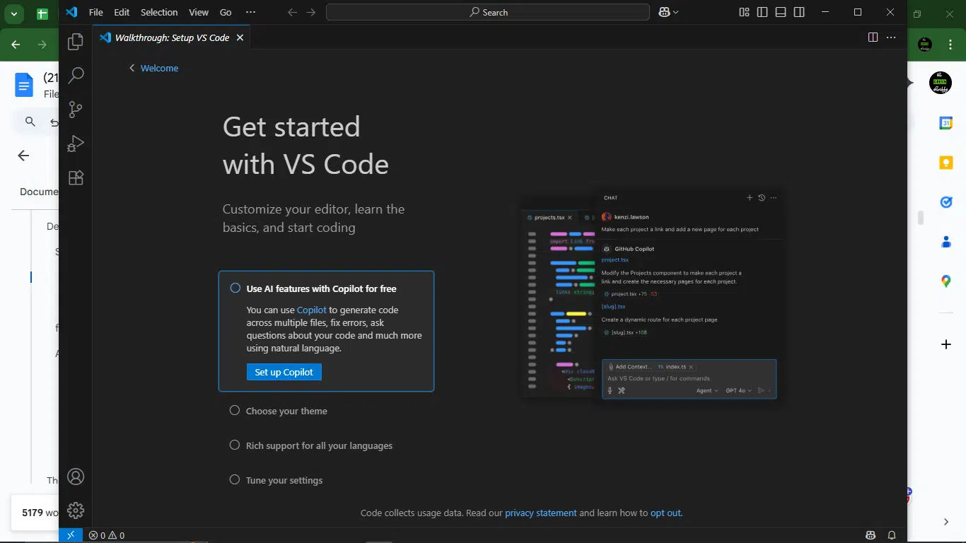
Task: Open the overflow '...' menu in menu bar
Action: [x=250, y=12]
